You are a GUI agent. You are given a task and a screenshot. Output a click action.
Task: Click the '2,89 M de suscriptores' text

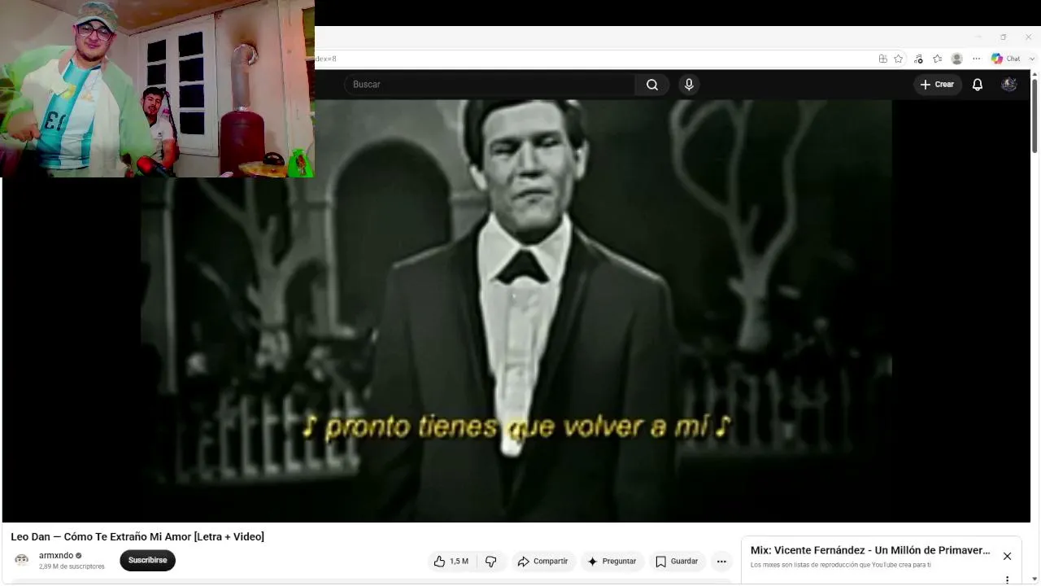[72, 566]
